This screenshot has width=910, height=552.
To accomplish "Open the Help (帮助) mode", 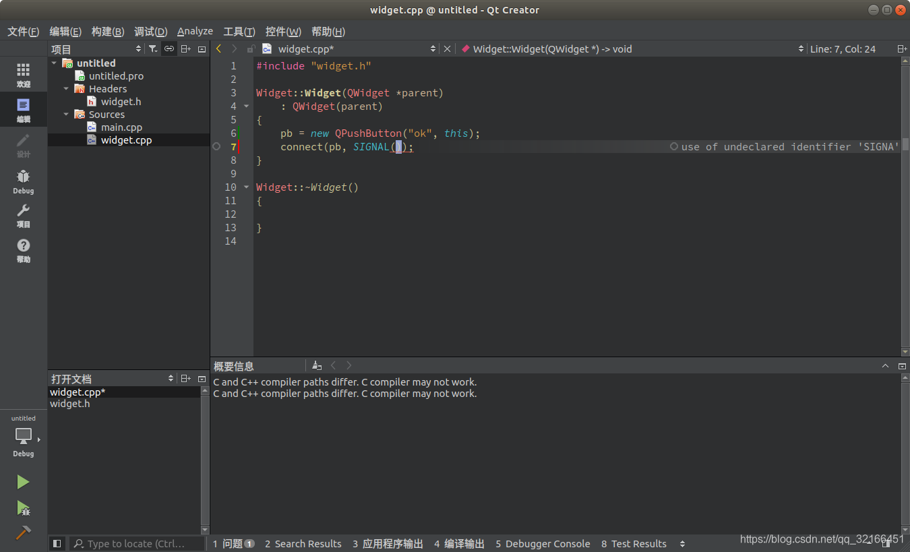I will (x=24, y=250).
